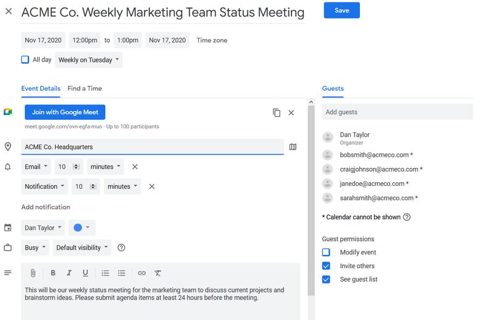Image resolution: width=494 pixels, height=320 pixels.
Task: Remove the Notification reminder row
Action: point(152,187)
